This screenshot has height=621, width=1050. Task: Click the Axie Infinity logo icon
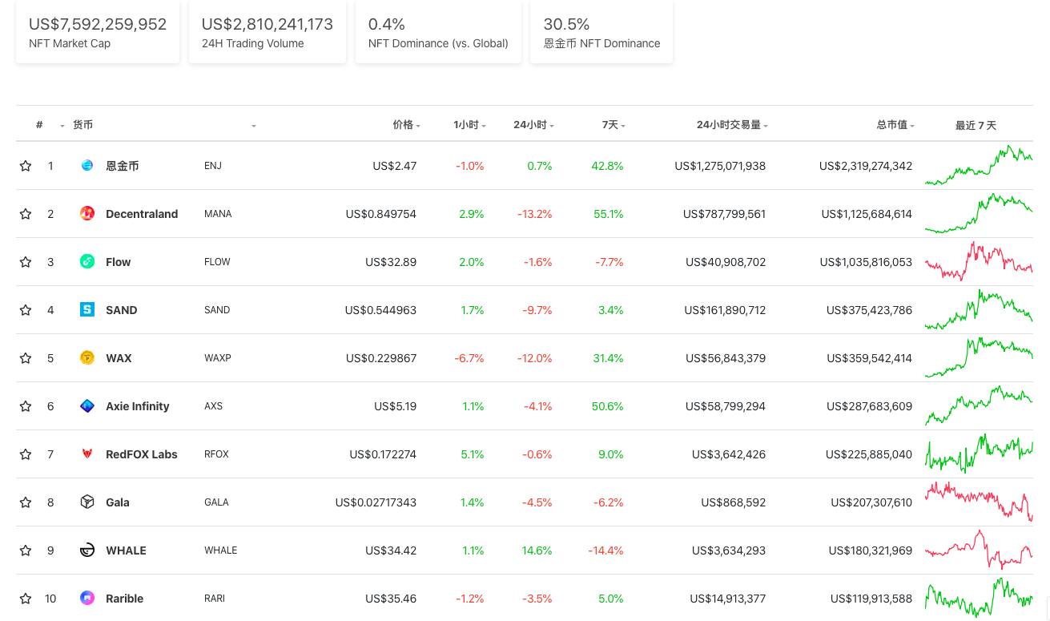click(87, 406)
